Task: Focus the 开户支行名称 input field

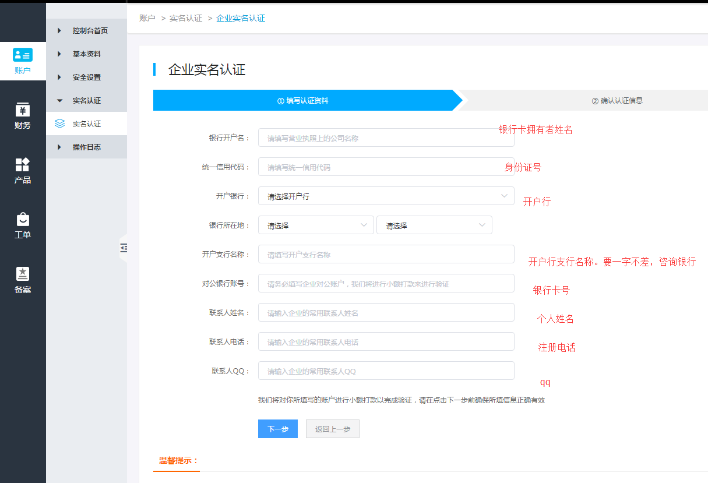Action: tap(386, 254)
